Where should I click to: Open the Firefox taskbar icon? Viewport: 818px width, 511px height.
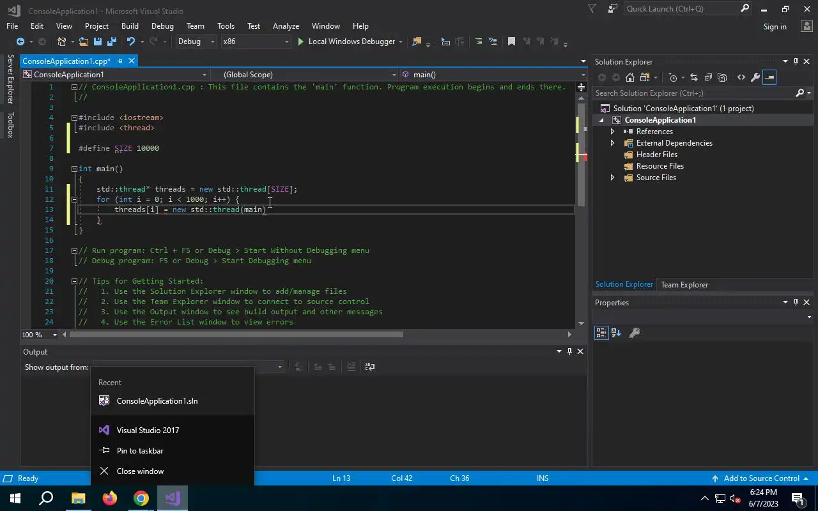coord(110,498)
